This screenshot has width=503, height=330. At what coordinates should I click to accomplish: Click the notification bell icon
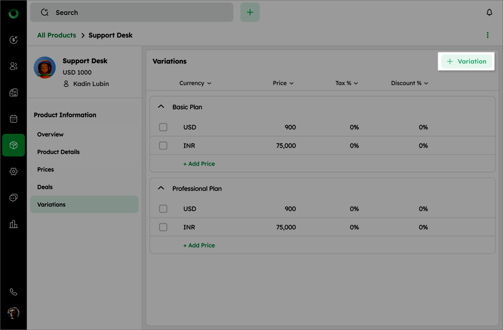click(x=489, y=13)
